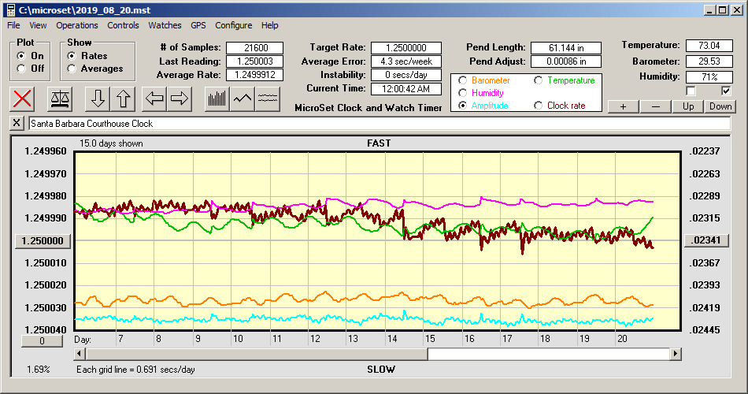Click the Pend Adjust field
This screenshot has height=394, width=748.
click(x=566, y=61)
